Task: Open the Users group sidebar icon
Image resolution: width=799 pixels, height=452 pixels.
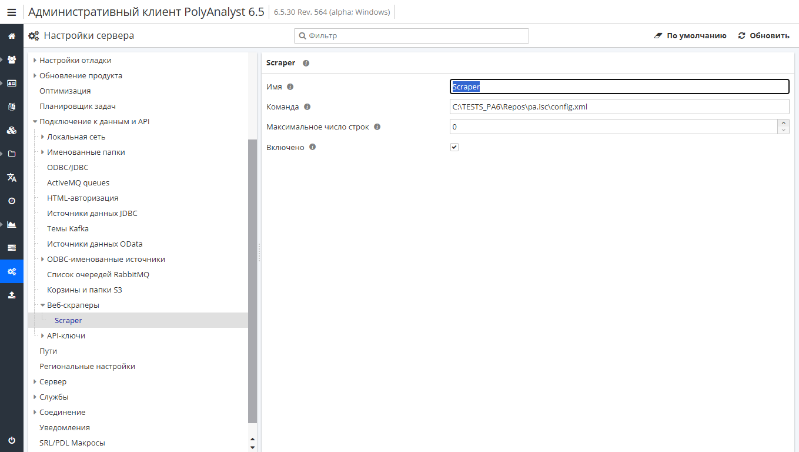Action: click(12, 59)
